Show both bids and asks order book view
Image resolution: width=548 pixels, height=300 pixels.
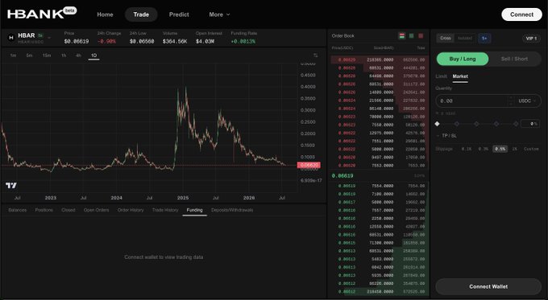402,35
